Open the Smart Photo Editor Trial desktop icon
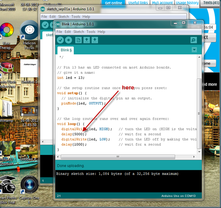 tap(8, 190)
